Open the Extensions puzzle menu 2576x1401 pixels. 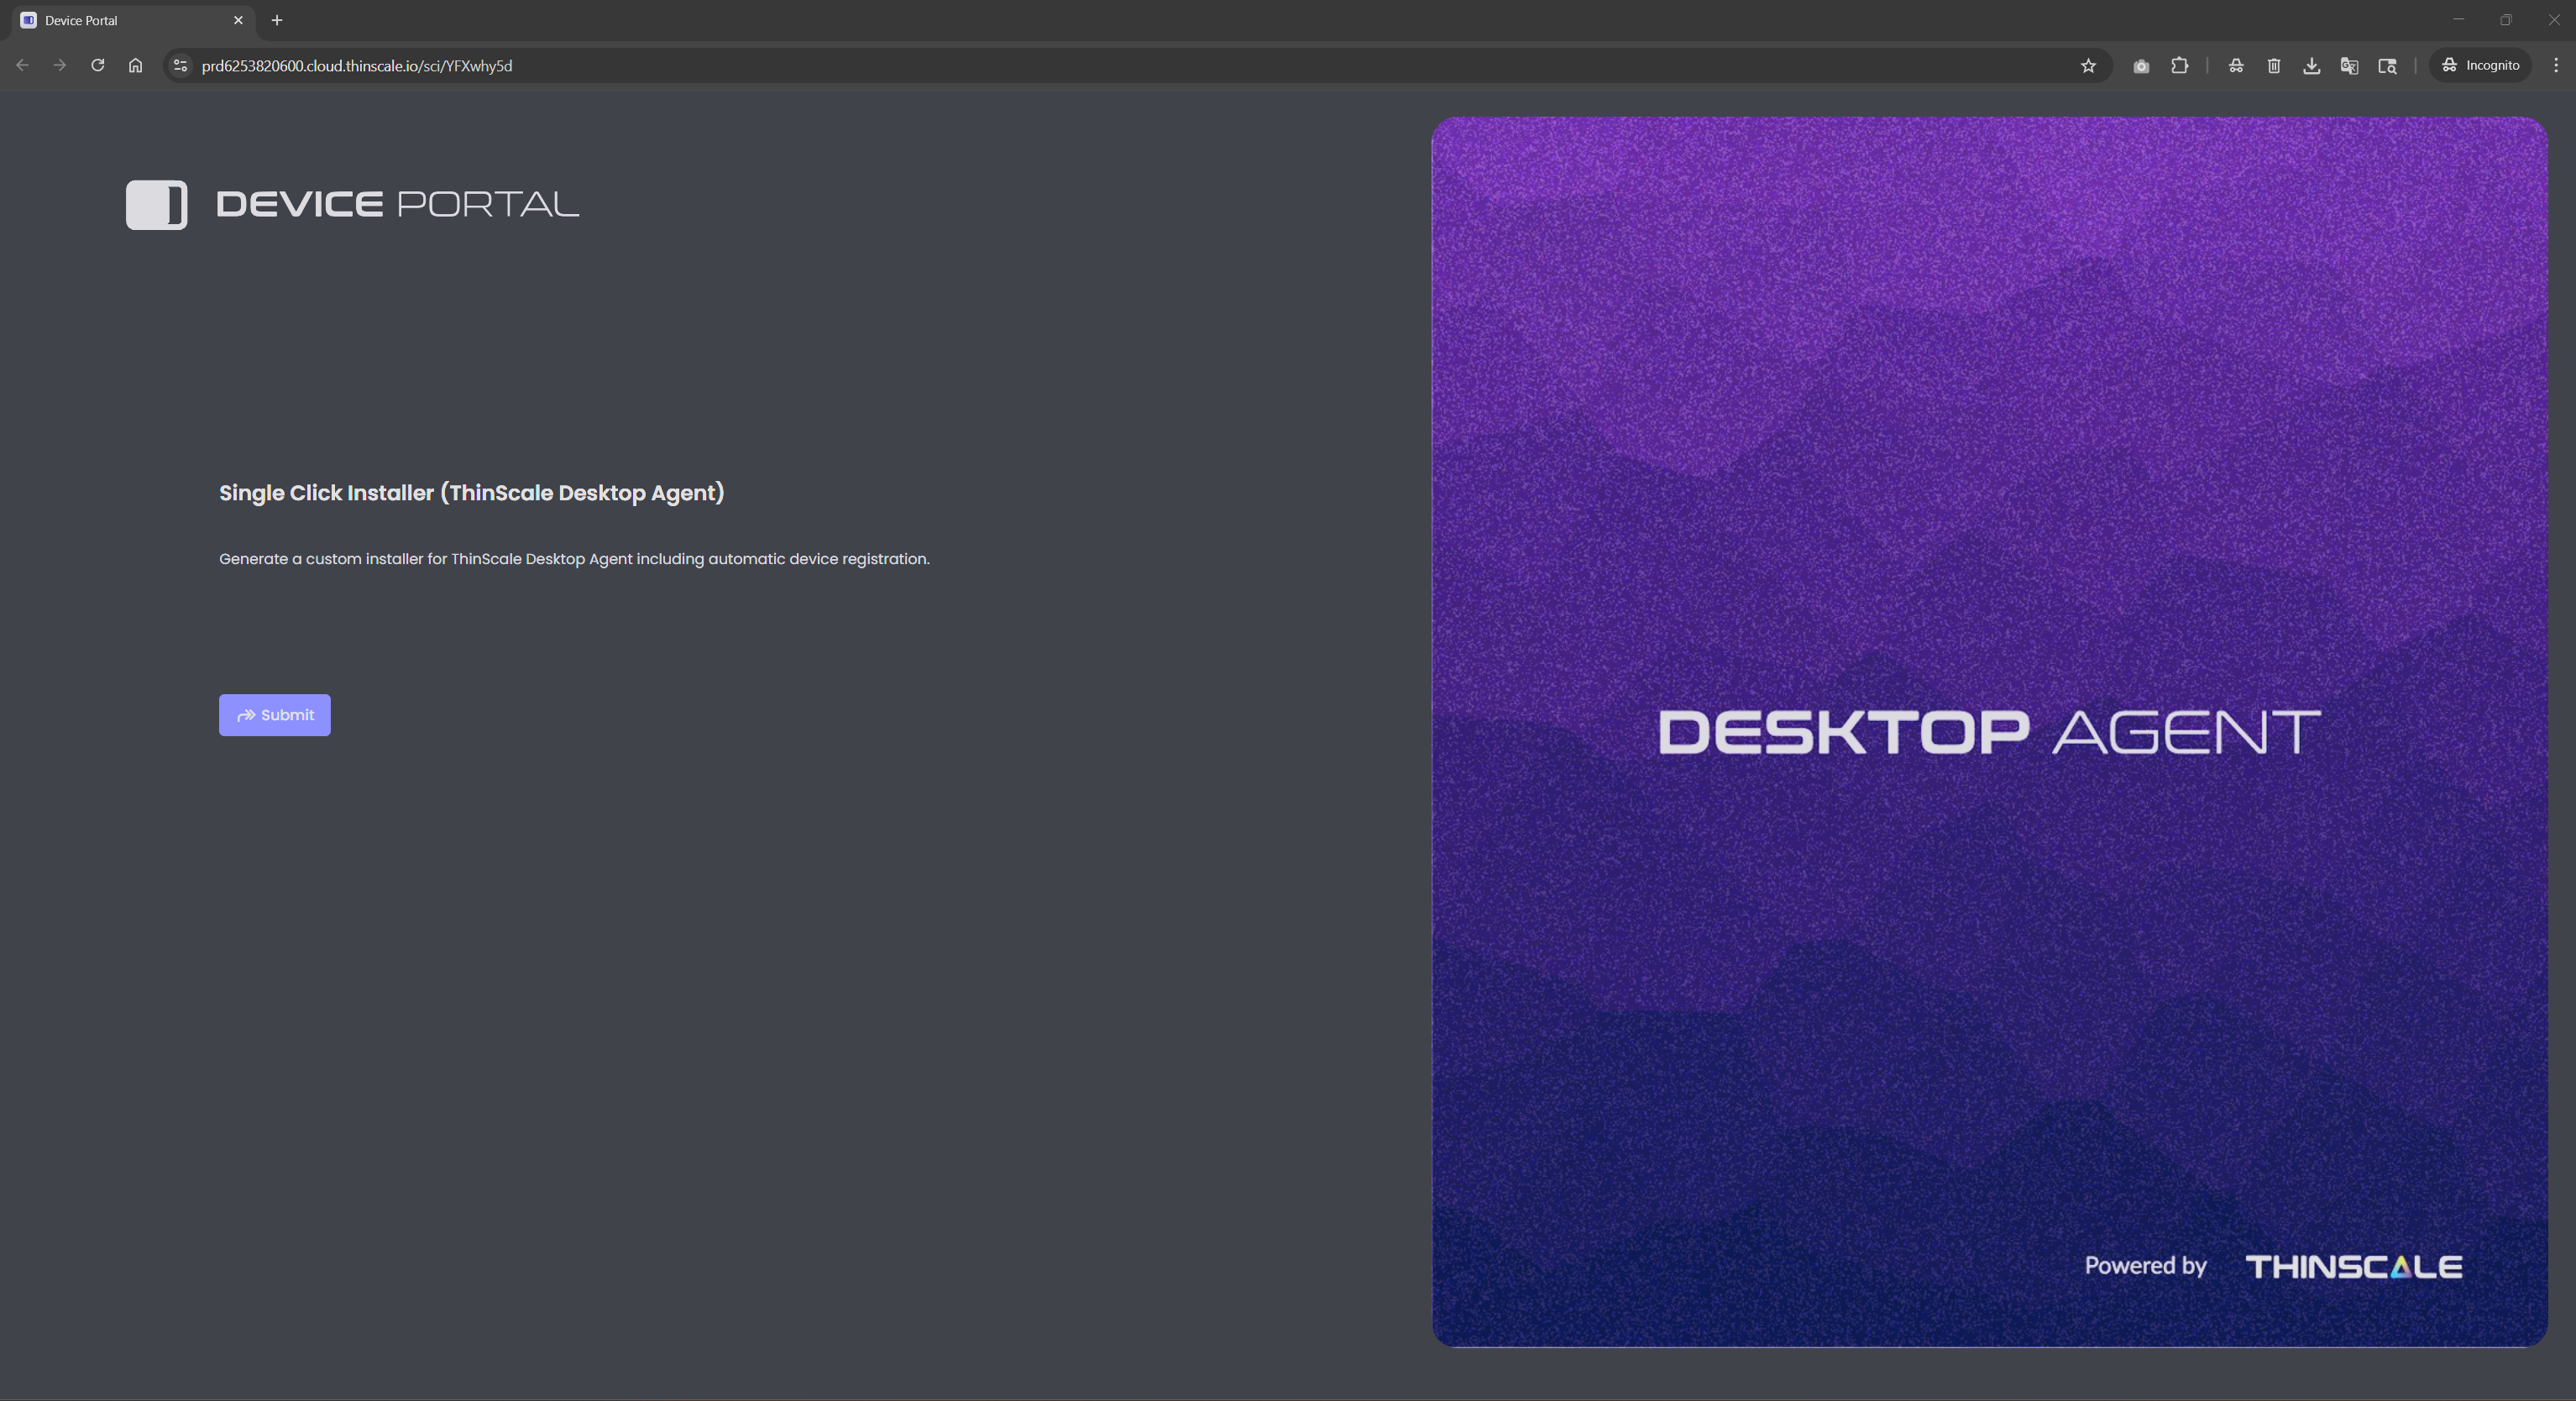click(2180, 66)
